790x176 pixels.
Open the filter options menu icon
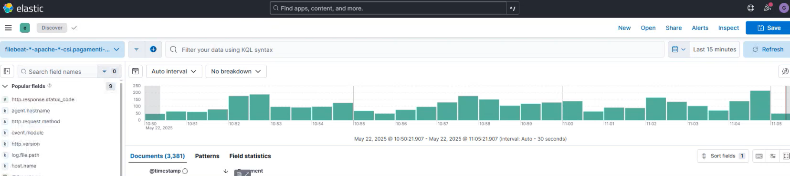137,49
